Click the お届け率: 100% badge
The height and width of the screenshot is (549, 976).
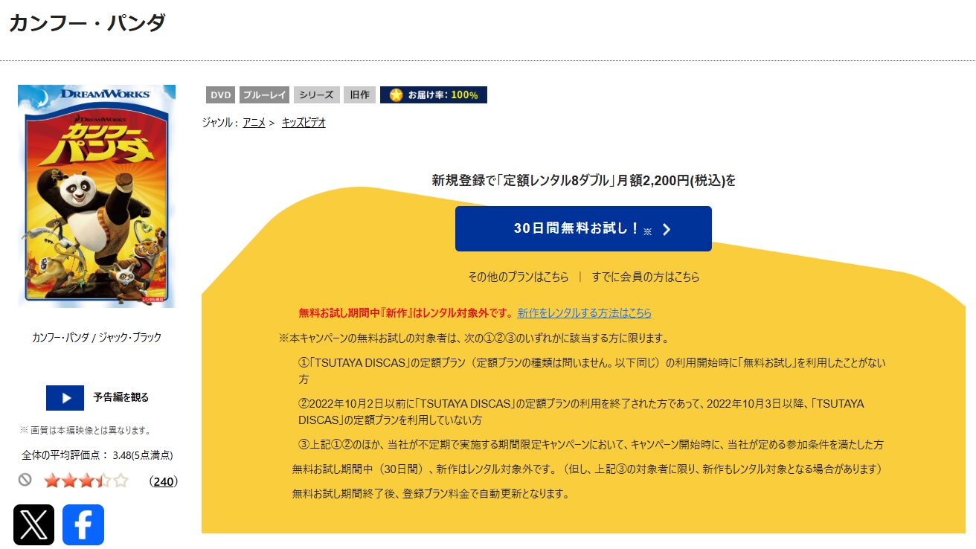pos(434,95)
